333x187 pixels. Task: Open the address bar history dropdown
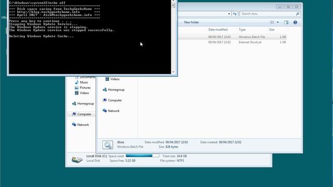tap(229, 14)
